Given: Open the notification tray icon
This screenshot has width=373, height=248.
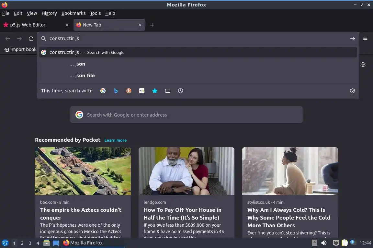Looking at the screenshot, I should [x=353, y=243].
